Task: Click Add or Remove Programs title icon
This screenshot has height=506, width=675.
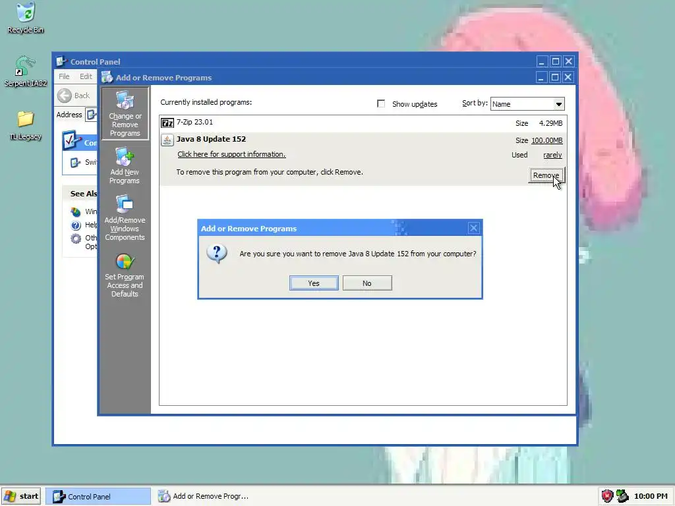Action: (107, 77)
